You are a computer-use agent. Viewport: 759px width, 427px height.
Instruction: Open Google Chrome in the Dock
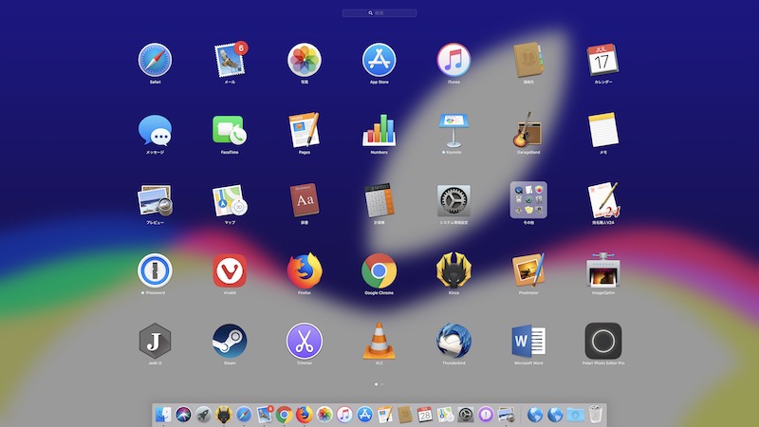(284, 415)
